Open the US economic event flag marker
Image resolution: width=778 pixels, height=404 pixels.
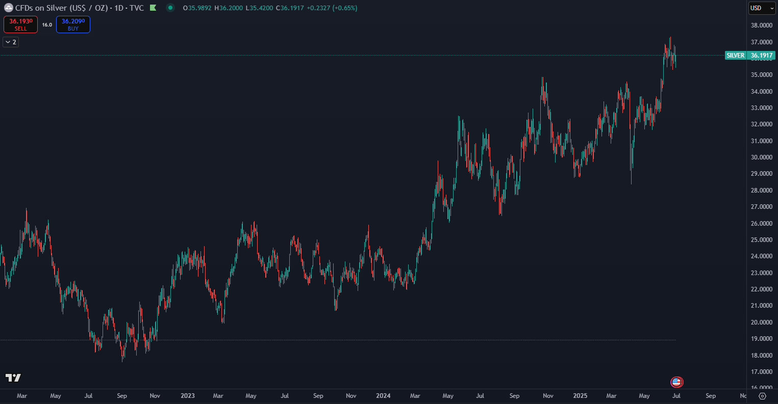pyautogui.click(x=676, y=382)
